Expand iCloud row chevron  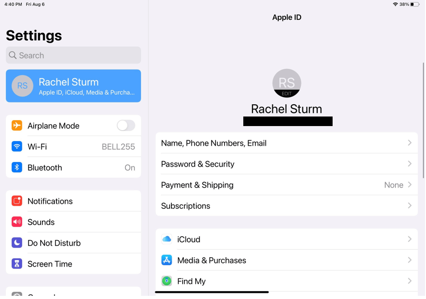pyautogui.click(x=410, y=239)
